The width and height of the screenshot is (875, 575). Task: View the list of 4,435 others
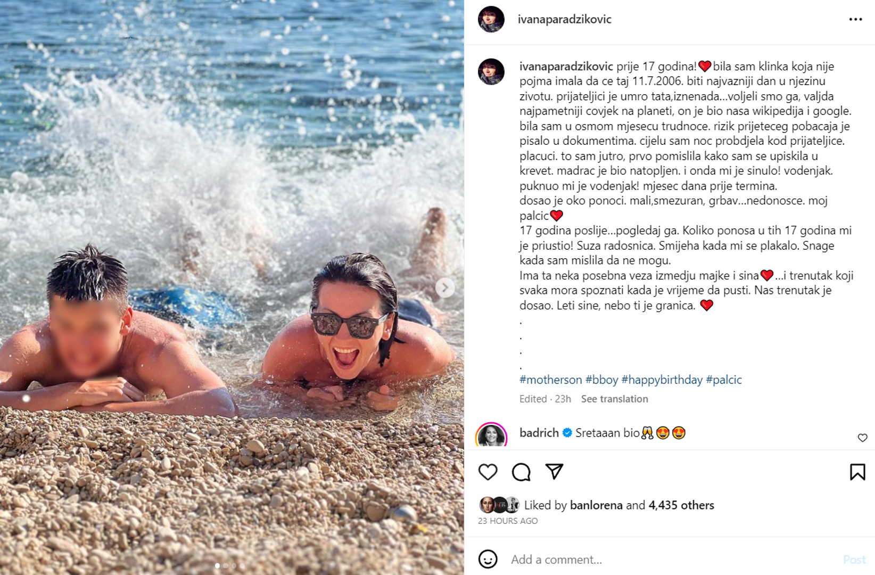[681, 505]
